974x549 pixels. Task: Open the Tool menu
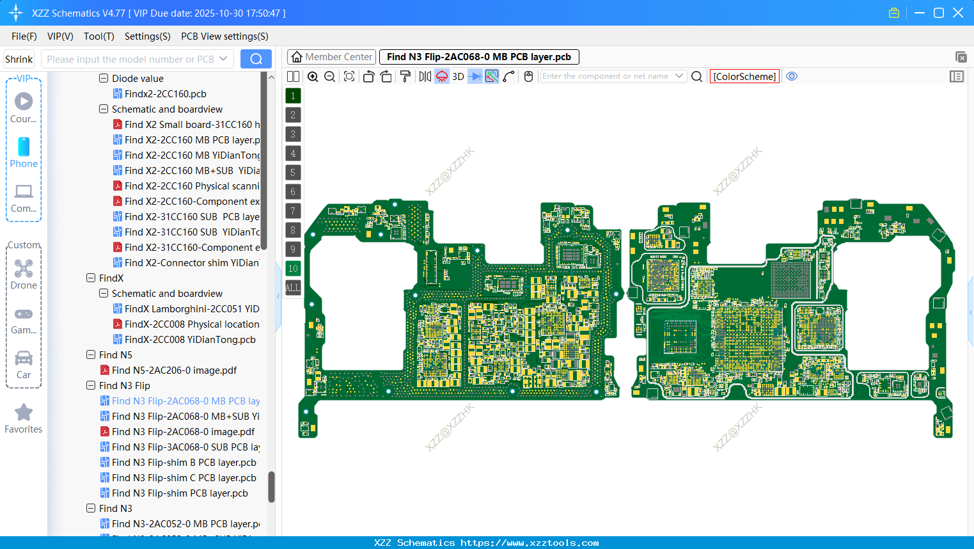(x=98, y=36)
